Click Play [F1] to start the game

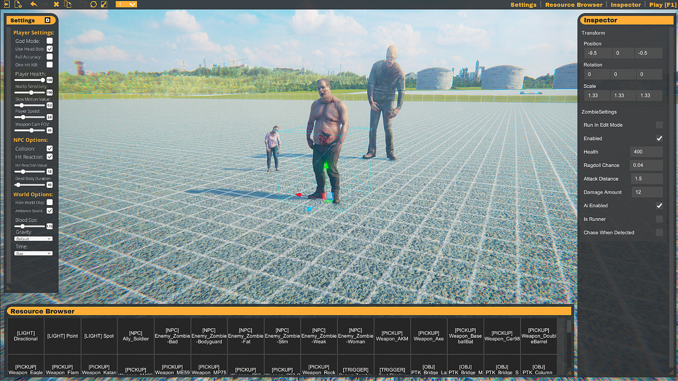662,4
